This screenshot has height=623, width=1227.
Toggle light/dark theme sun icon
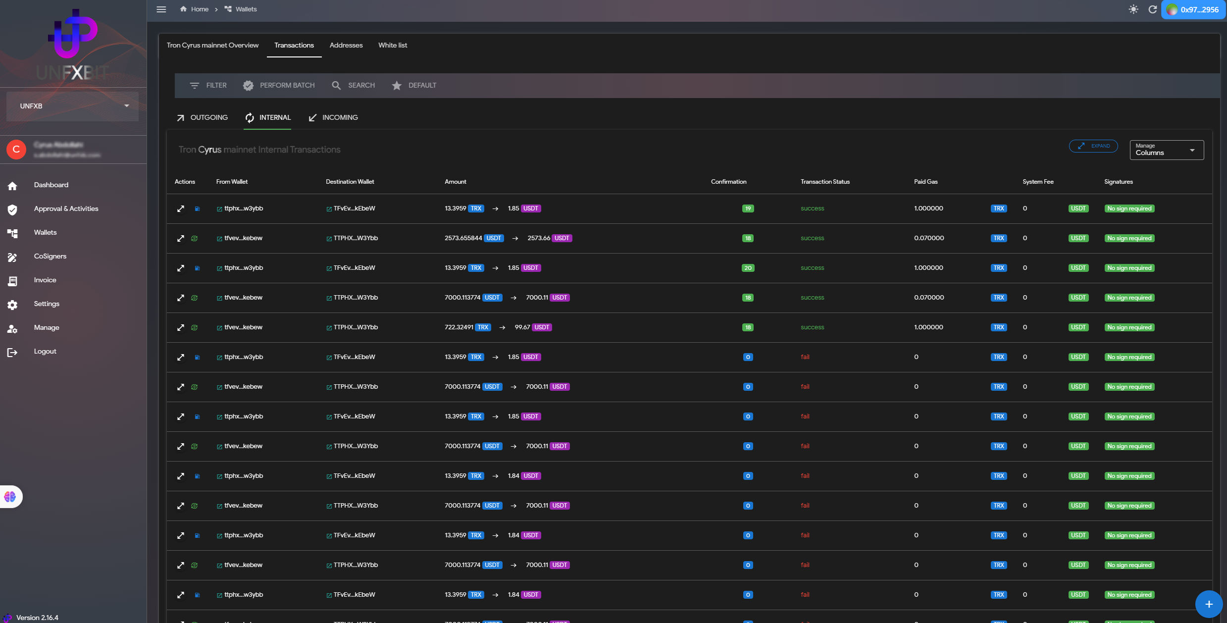[x=1133, y=9]
